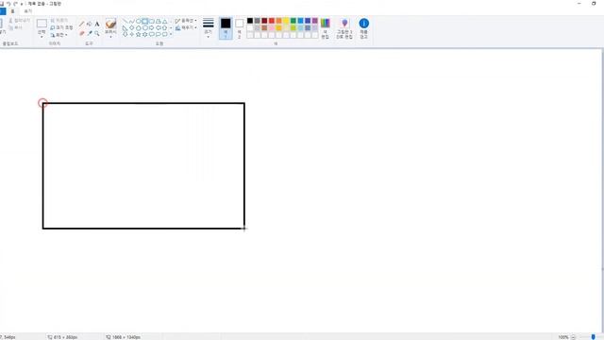Screen dimensions: 604x340
Task: Expand the Select options arrow
Action: click(x=42, y=37)
